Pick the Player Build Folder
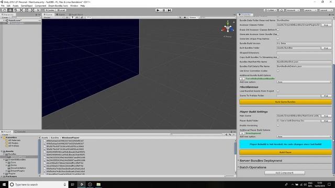The height and width of the screenshot is (188, 335). pos(326,121)
